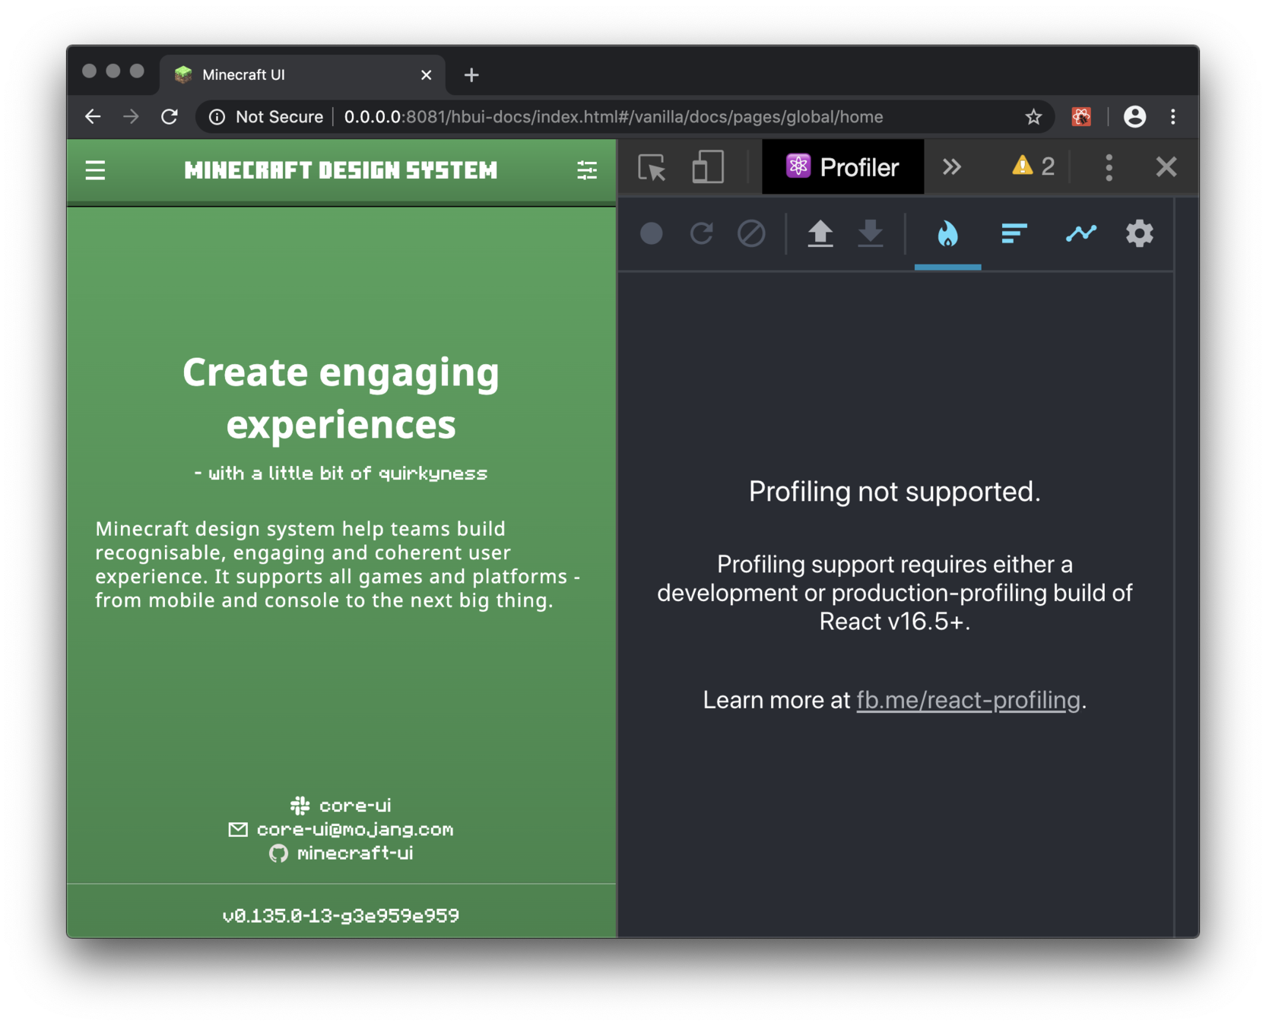1266x1026 pixels.
Task: Open a new browser tab
Action: [471, 74]
